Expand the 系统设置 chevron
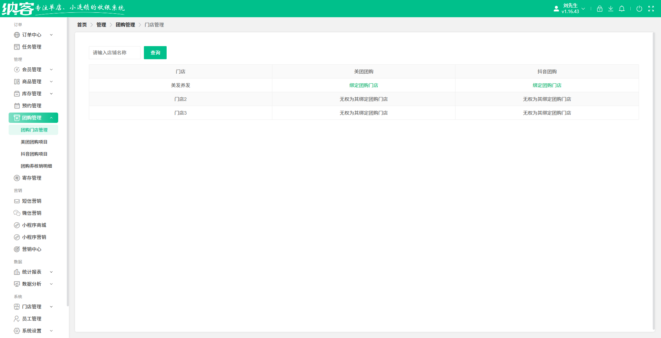The height and width of the screenshot is (338, 661). 51,331
